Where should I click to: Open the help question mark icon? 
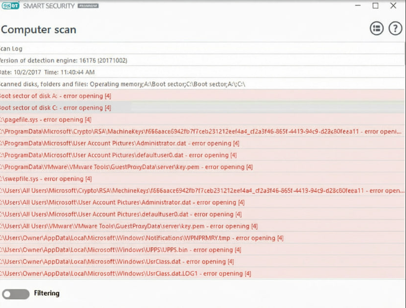pyautogui.click(x=395, y=28)
